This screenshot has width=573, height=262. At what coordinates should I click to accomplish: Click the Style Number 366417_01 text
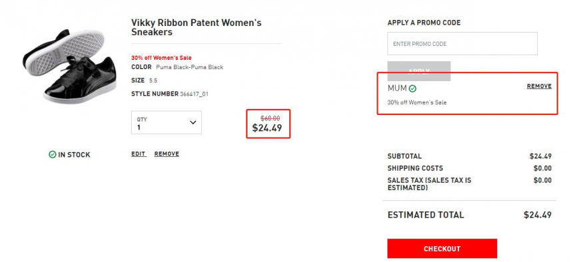[169, 94]
